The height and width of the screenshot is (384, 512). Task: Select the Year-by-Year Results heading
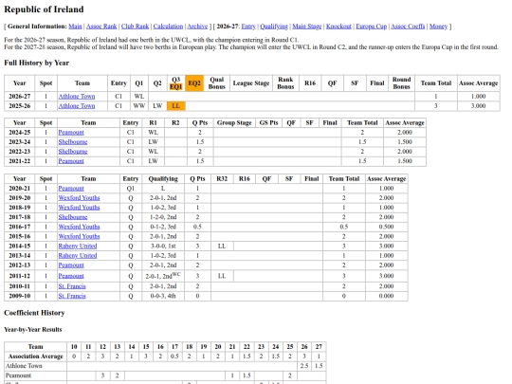(x=33, y=329)
